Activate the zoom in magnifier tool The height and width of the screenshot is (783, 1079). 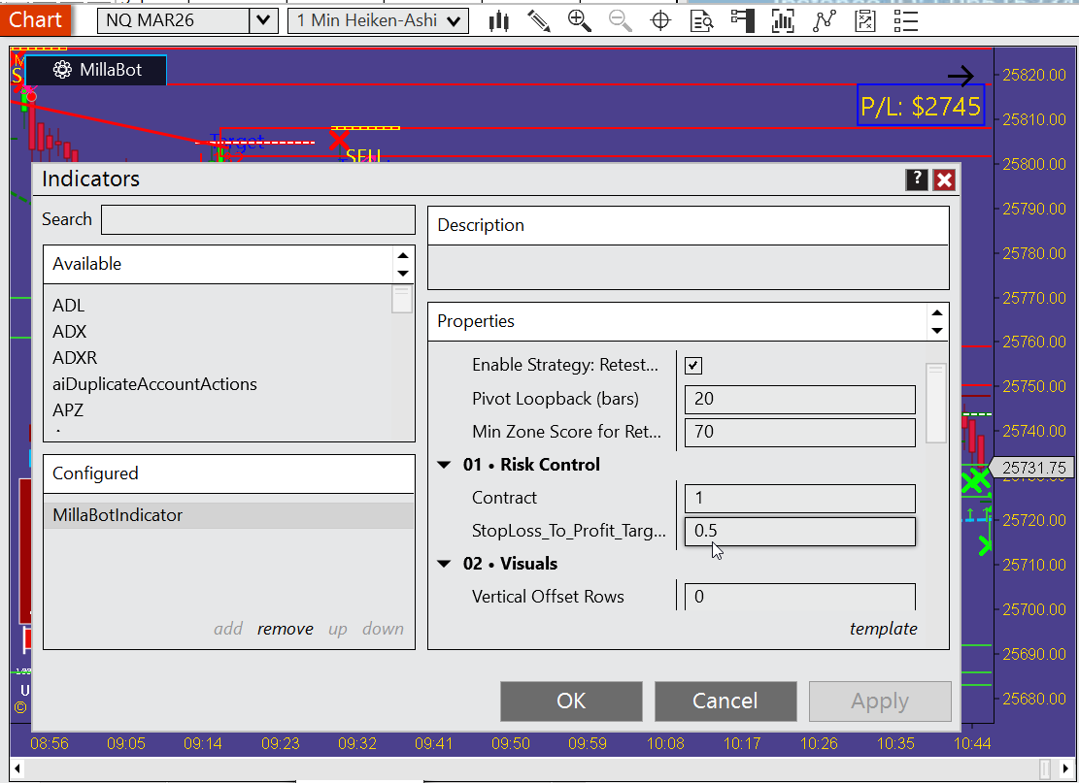click(580, 20)
